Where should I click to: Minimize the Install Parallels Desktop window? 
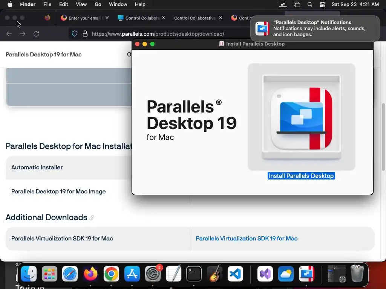click(145, 44)
